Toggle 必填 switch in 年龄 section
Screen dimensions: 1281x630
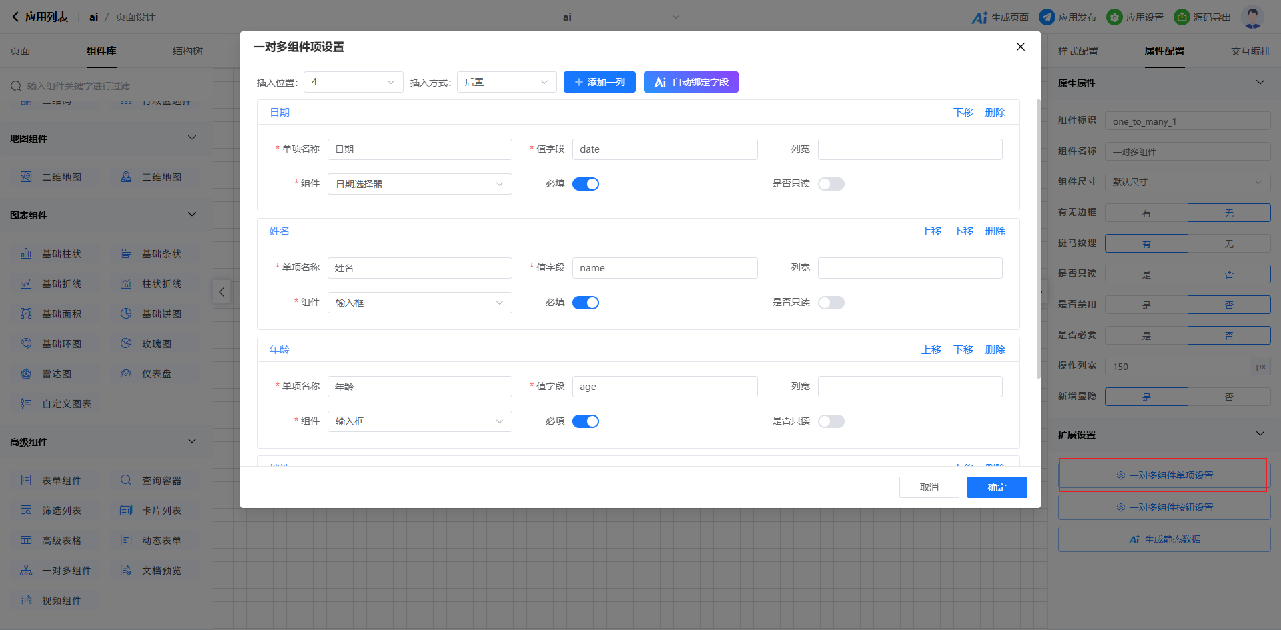coord(586,421)
